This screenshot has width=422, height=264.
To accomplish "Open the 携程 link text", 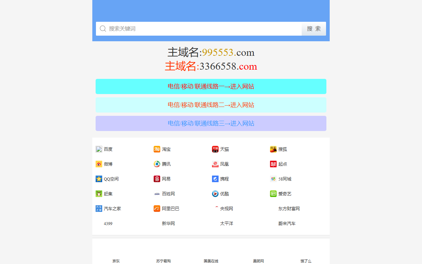I will [225, 179].
